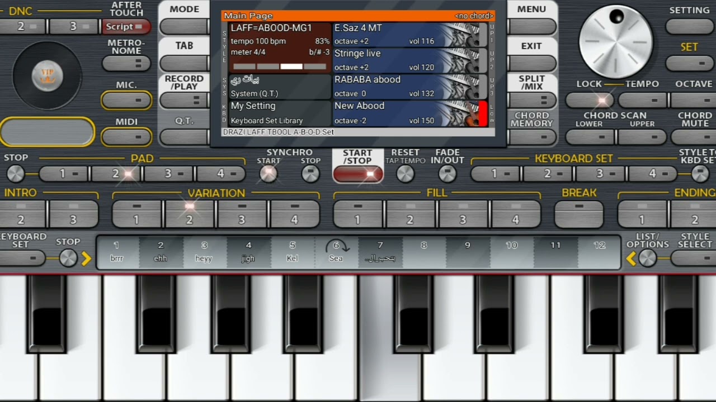
Task: Click the New Abood instrument thumbnail
Action: (464, 113)
